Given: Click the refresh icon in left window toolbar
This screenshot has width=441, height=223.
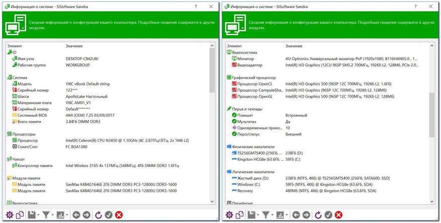Looking at the screenshot, I should pos(99,215).
